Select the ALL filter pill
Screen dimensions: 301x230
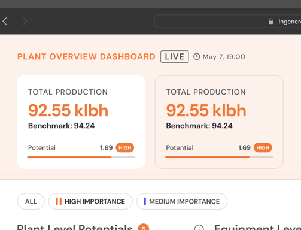click(x=31, y=201)
